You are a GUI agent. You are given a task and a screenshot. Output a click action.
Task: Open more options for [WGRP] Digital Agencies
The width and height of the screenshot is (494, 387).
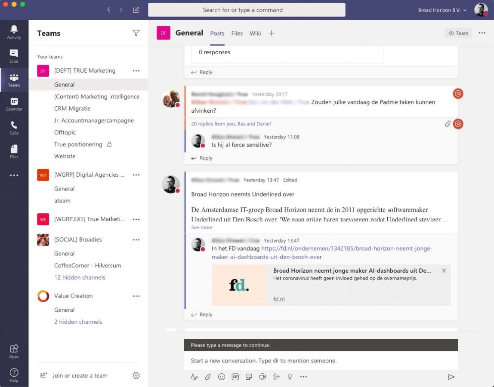pyautogui.click(x=136, y=175)
